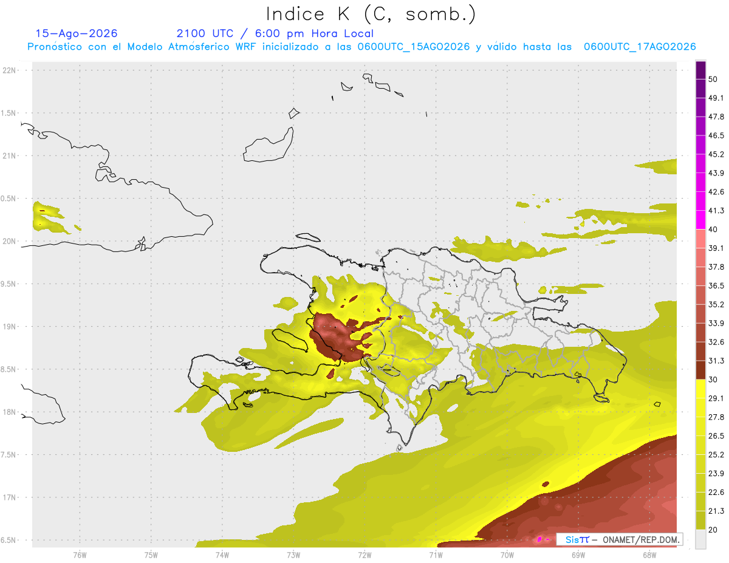Click the '29.1' color scale value
Image resolution: width=729 pixels, height=563 pixels.
716,398
